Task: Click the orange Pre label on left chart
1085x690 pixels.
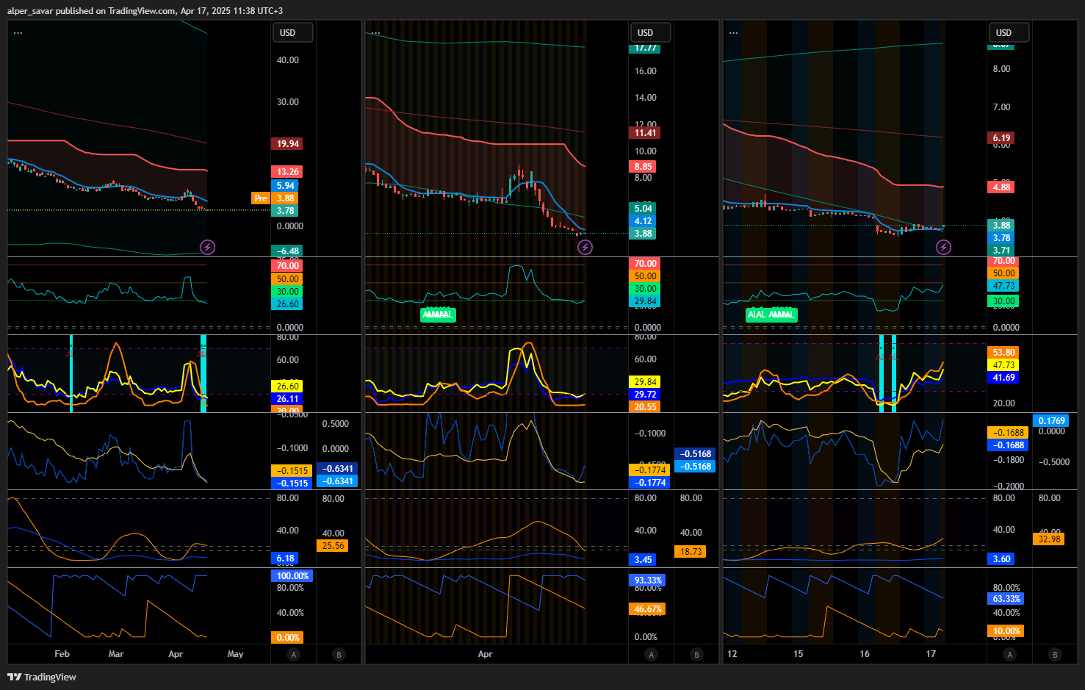Action: 261,198
